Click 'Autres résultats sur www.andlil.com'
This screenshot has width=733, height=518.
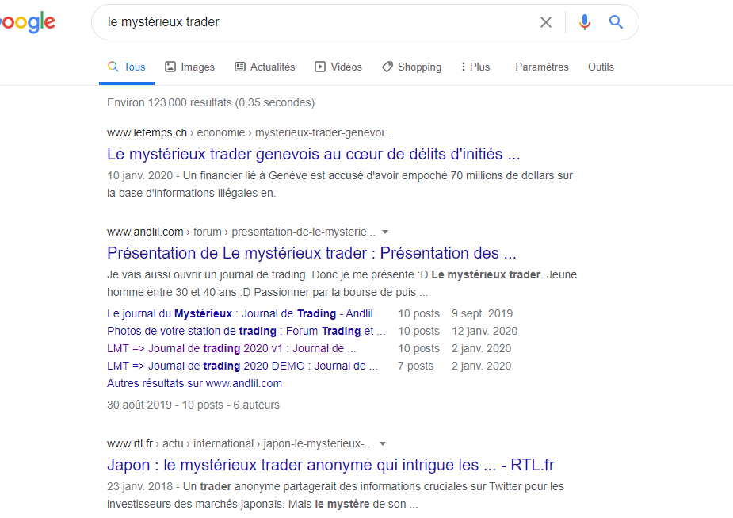click(194, 383)
